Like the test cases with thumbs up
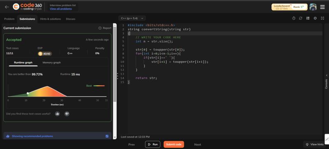329x149 pixels. [57, 114]
